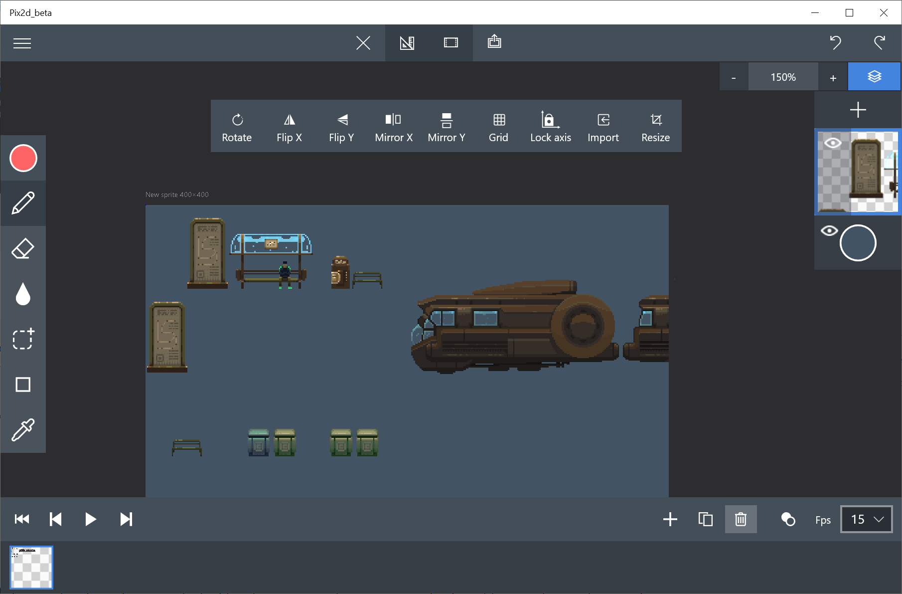Image resolution: width=902 pixels, height=594 pixels.
Task: Select the Pencil tool
Action: coord(23,203)
